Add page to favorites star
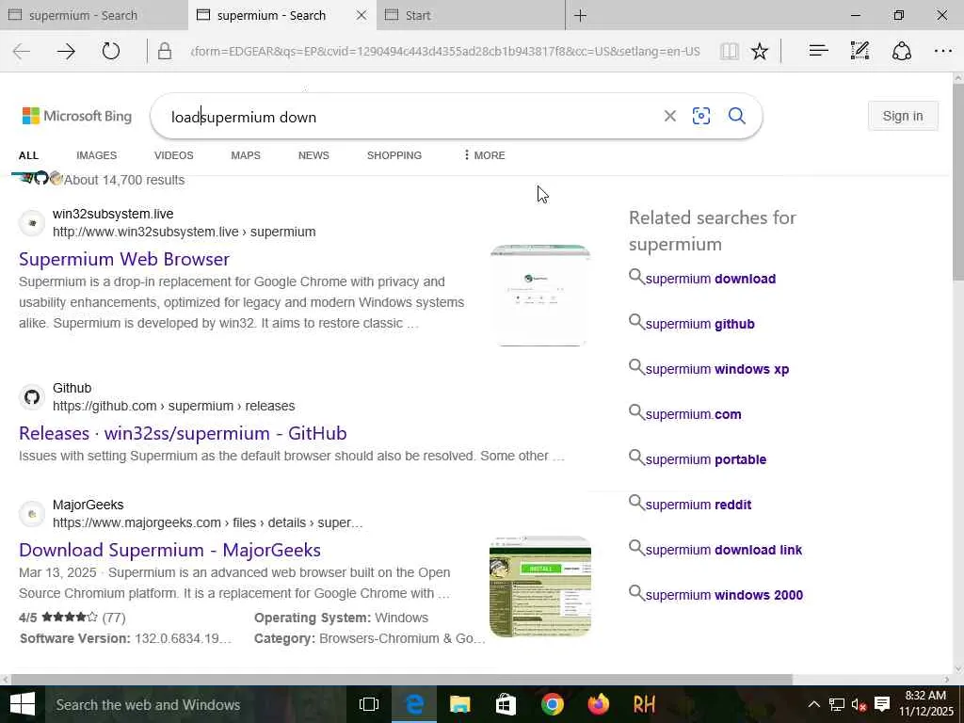 tap(760, 52)
